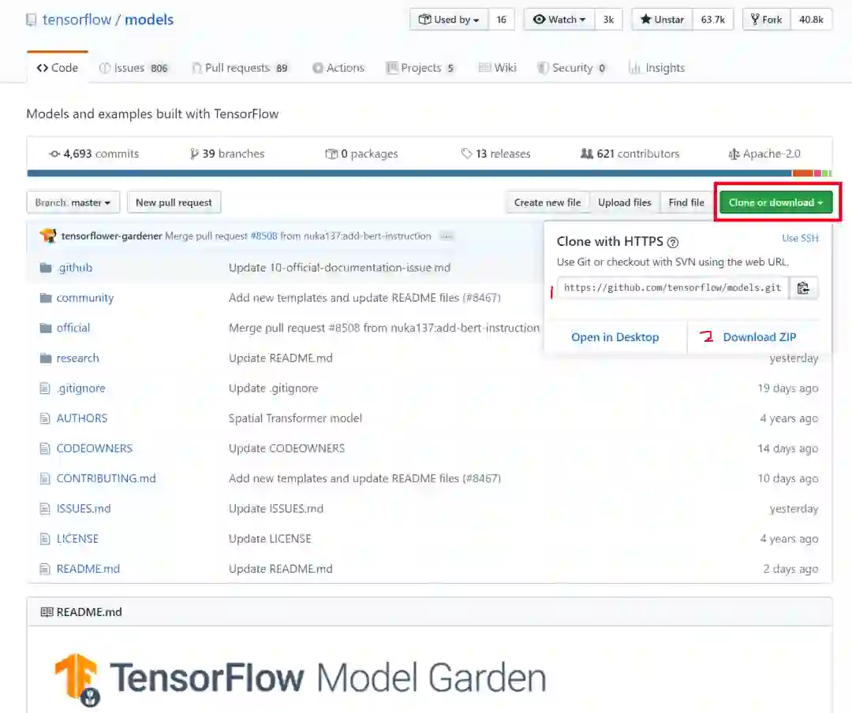Fork the repository
Viewport: 852px width, 713px height.
pyautogui.click(x=766, y=20)
